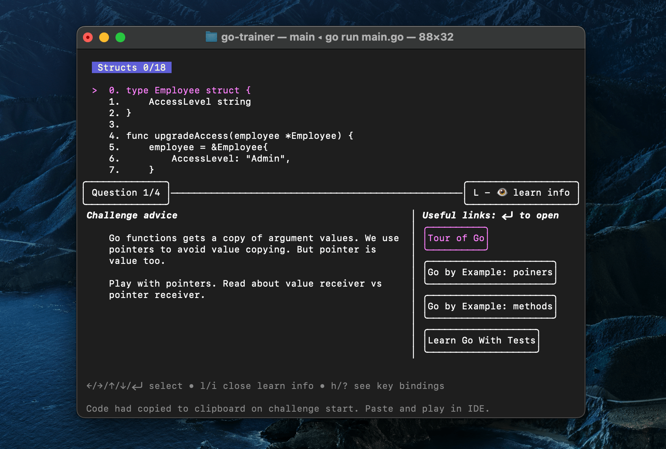Click the arrows 'select' key hint
666x449 pixels.
coord(135,386)
